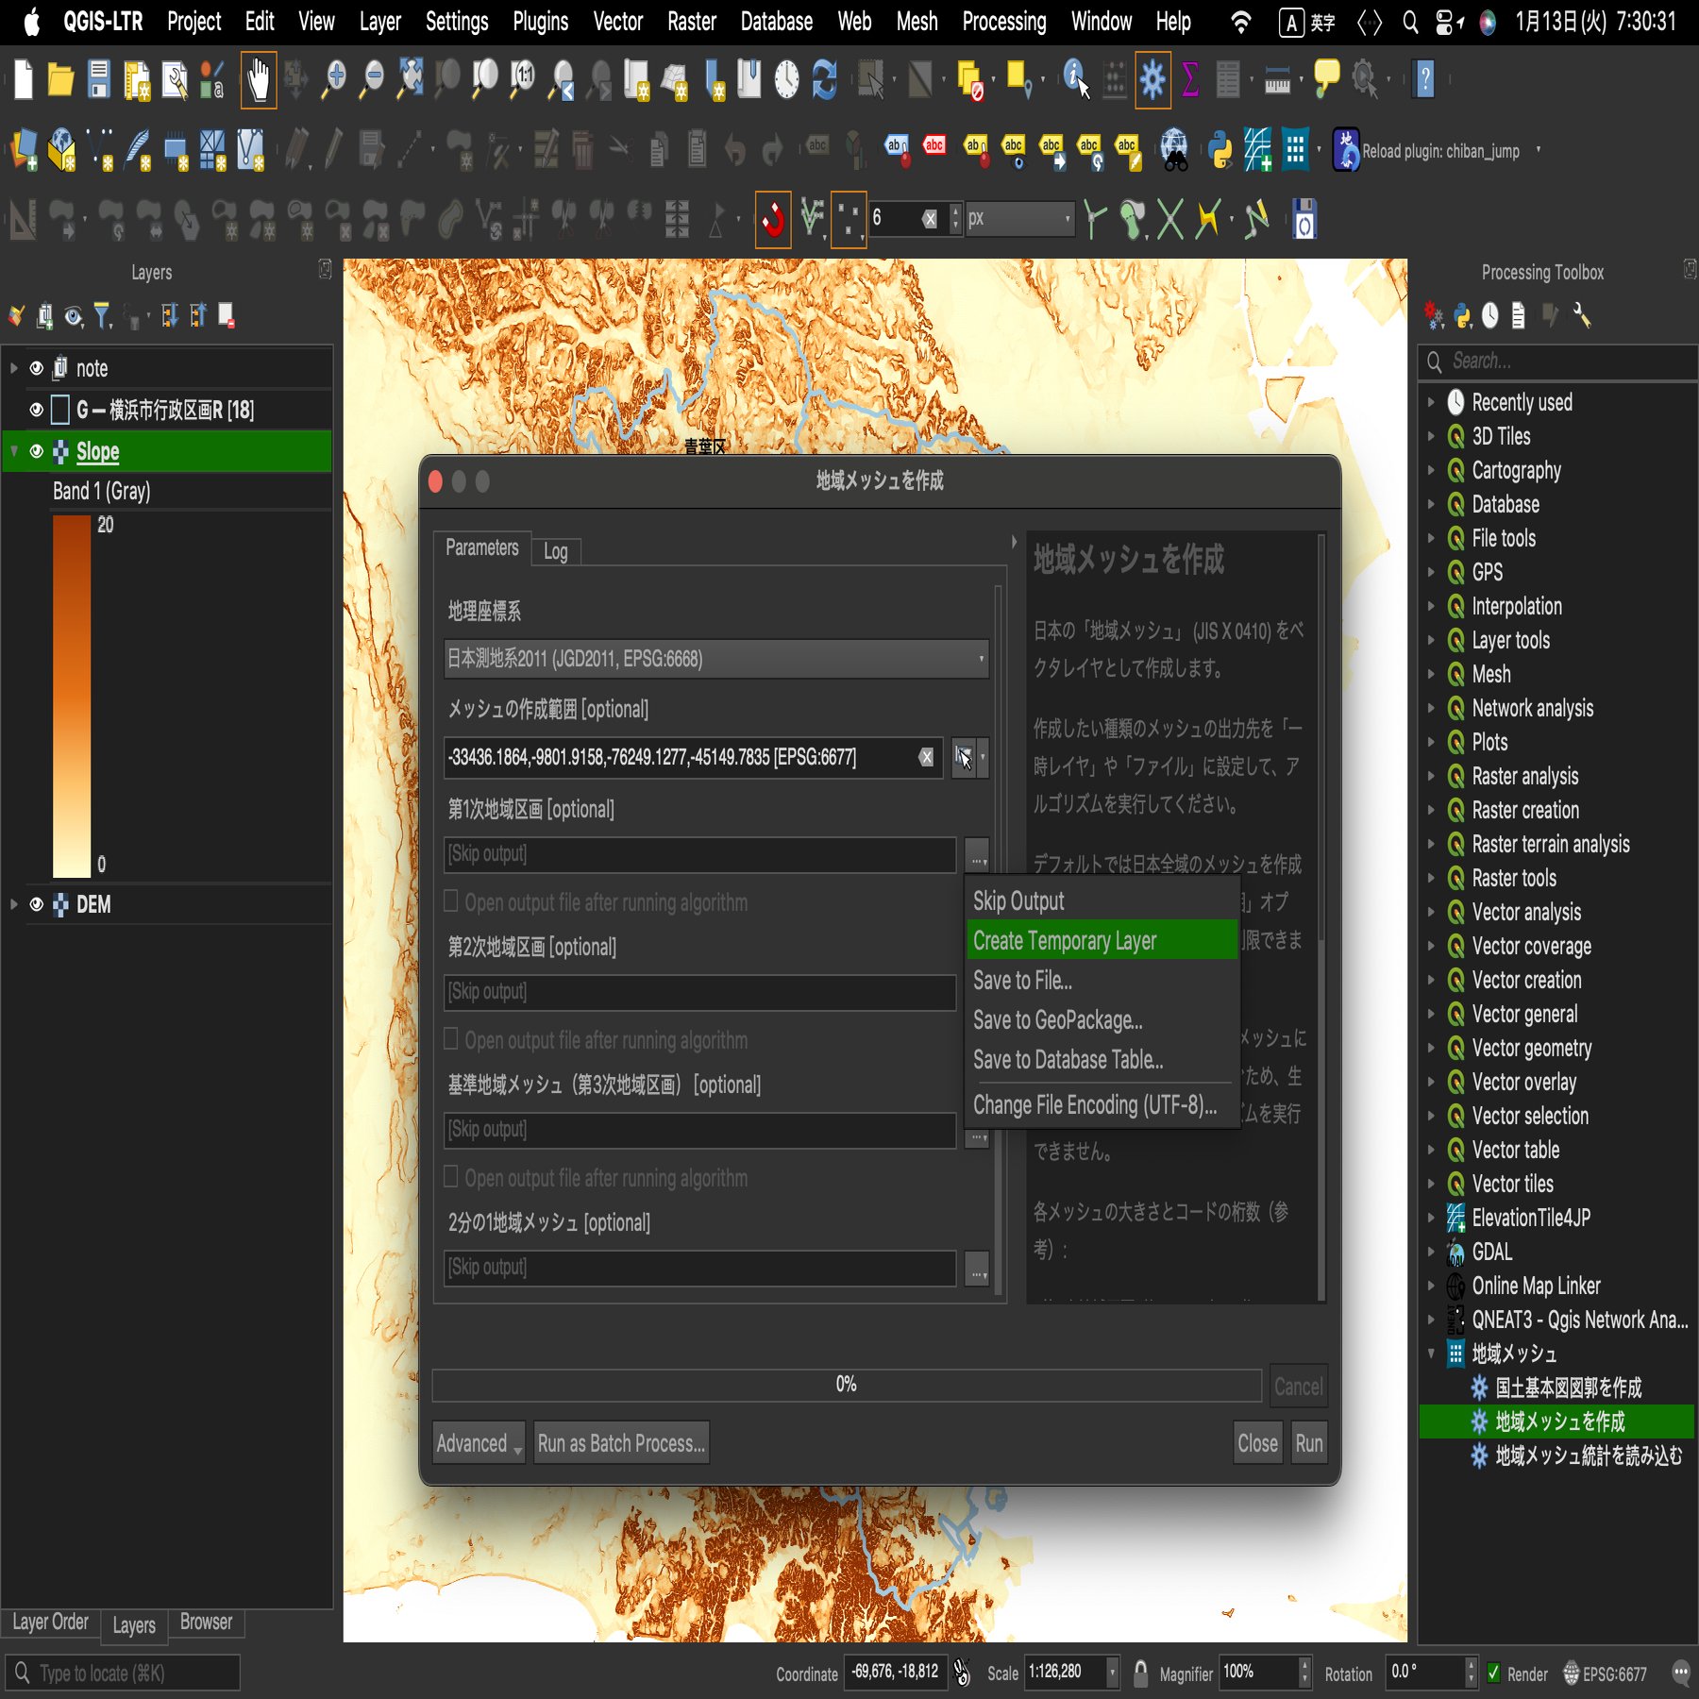
Task: Click the Close button in dialog
Action: click(1258, 1443)
